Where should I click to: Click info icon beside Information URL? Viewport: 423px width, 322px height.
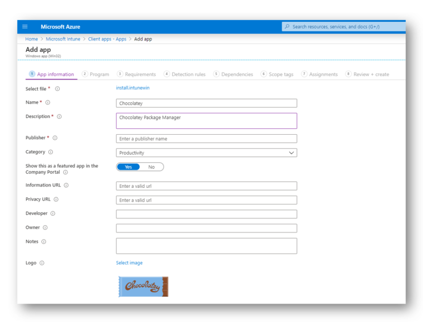click(66, 185)
